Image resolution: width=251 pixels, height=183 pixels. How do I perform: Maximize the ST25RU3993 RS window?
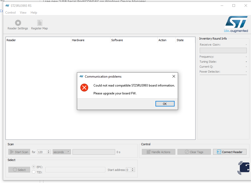pos(234,6)
